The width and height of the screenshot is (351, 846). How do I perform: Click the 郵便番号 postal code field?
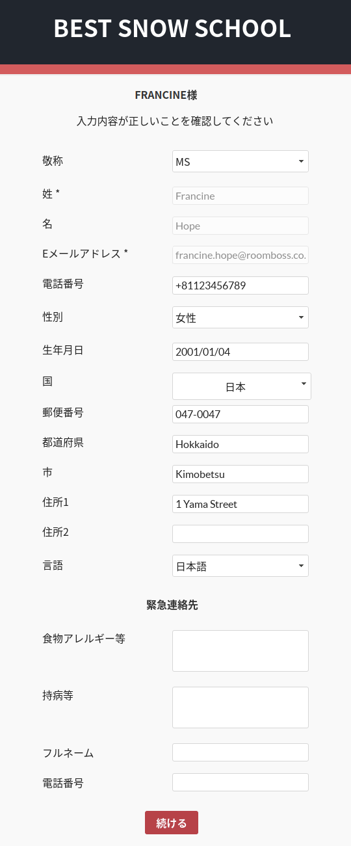pos(240,414)
